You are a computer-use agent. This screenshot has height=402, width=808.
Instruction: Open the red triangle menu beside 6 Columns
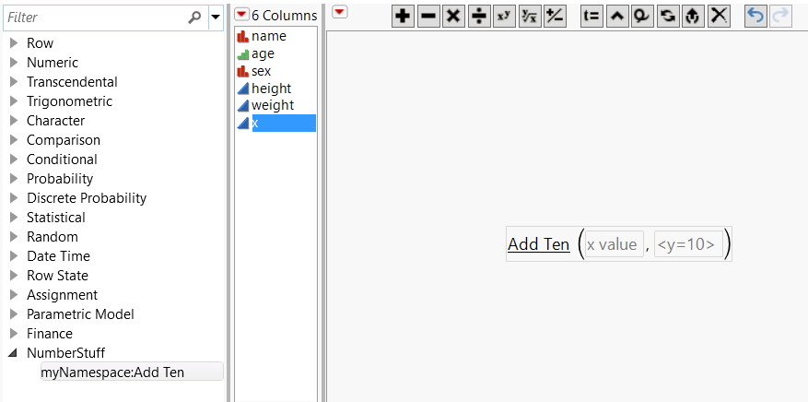coord(241,15)
